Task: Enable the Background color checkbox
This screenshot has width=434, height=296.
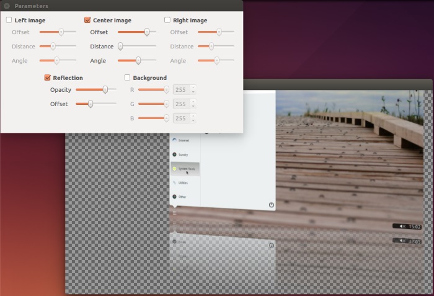Action: click(127, 78)
